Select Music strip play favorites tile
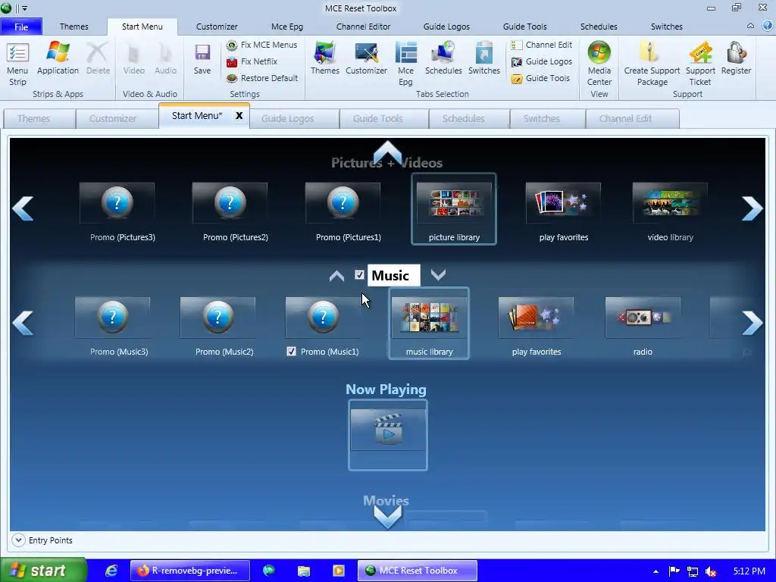 point(536,327)
